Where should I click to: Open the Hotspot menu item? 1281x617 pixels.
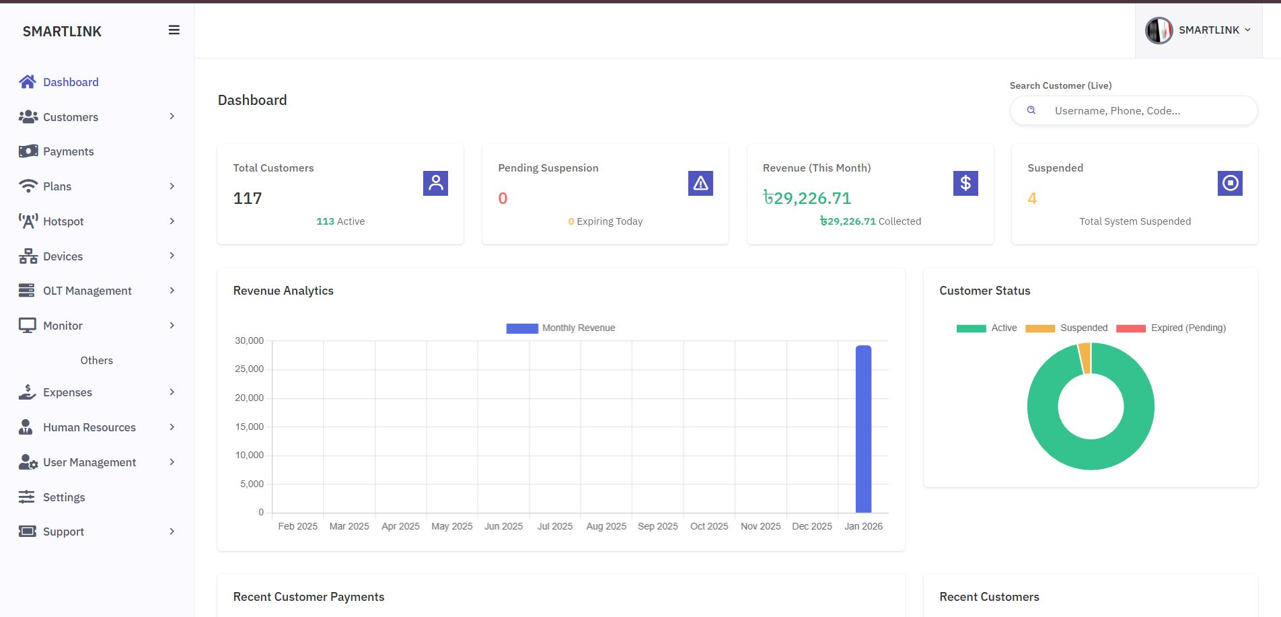63,221
